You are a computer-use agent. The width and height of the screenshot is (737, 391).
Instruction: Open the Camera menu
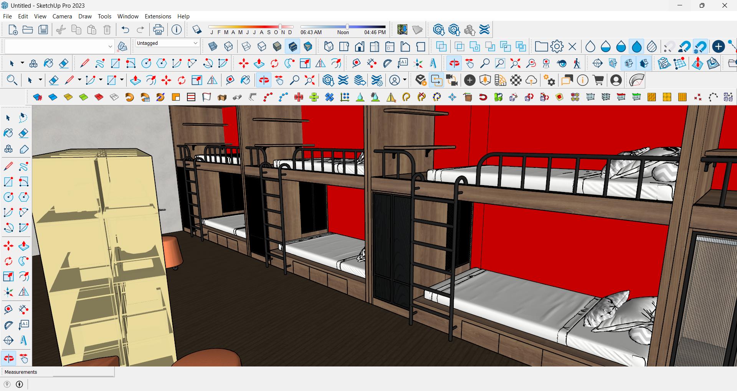click(62, 16)
